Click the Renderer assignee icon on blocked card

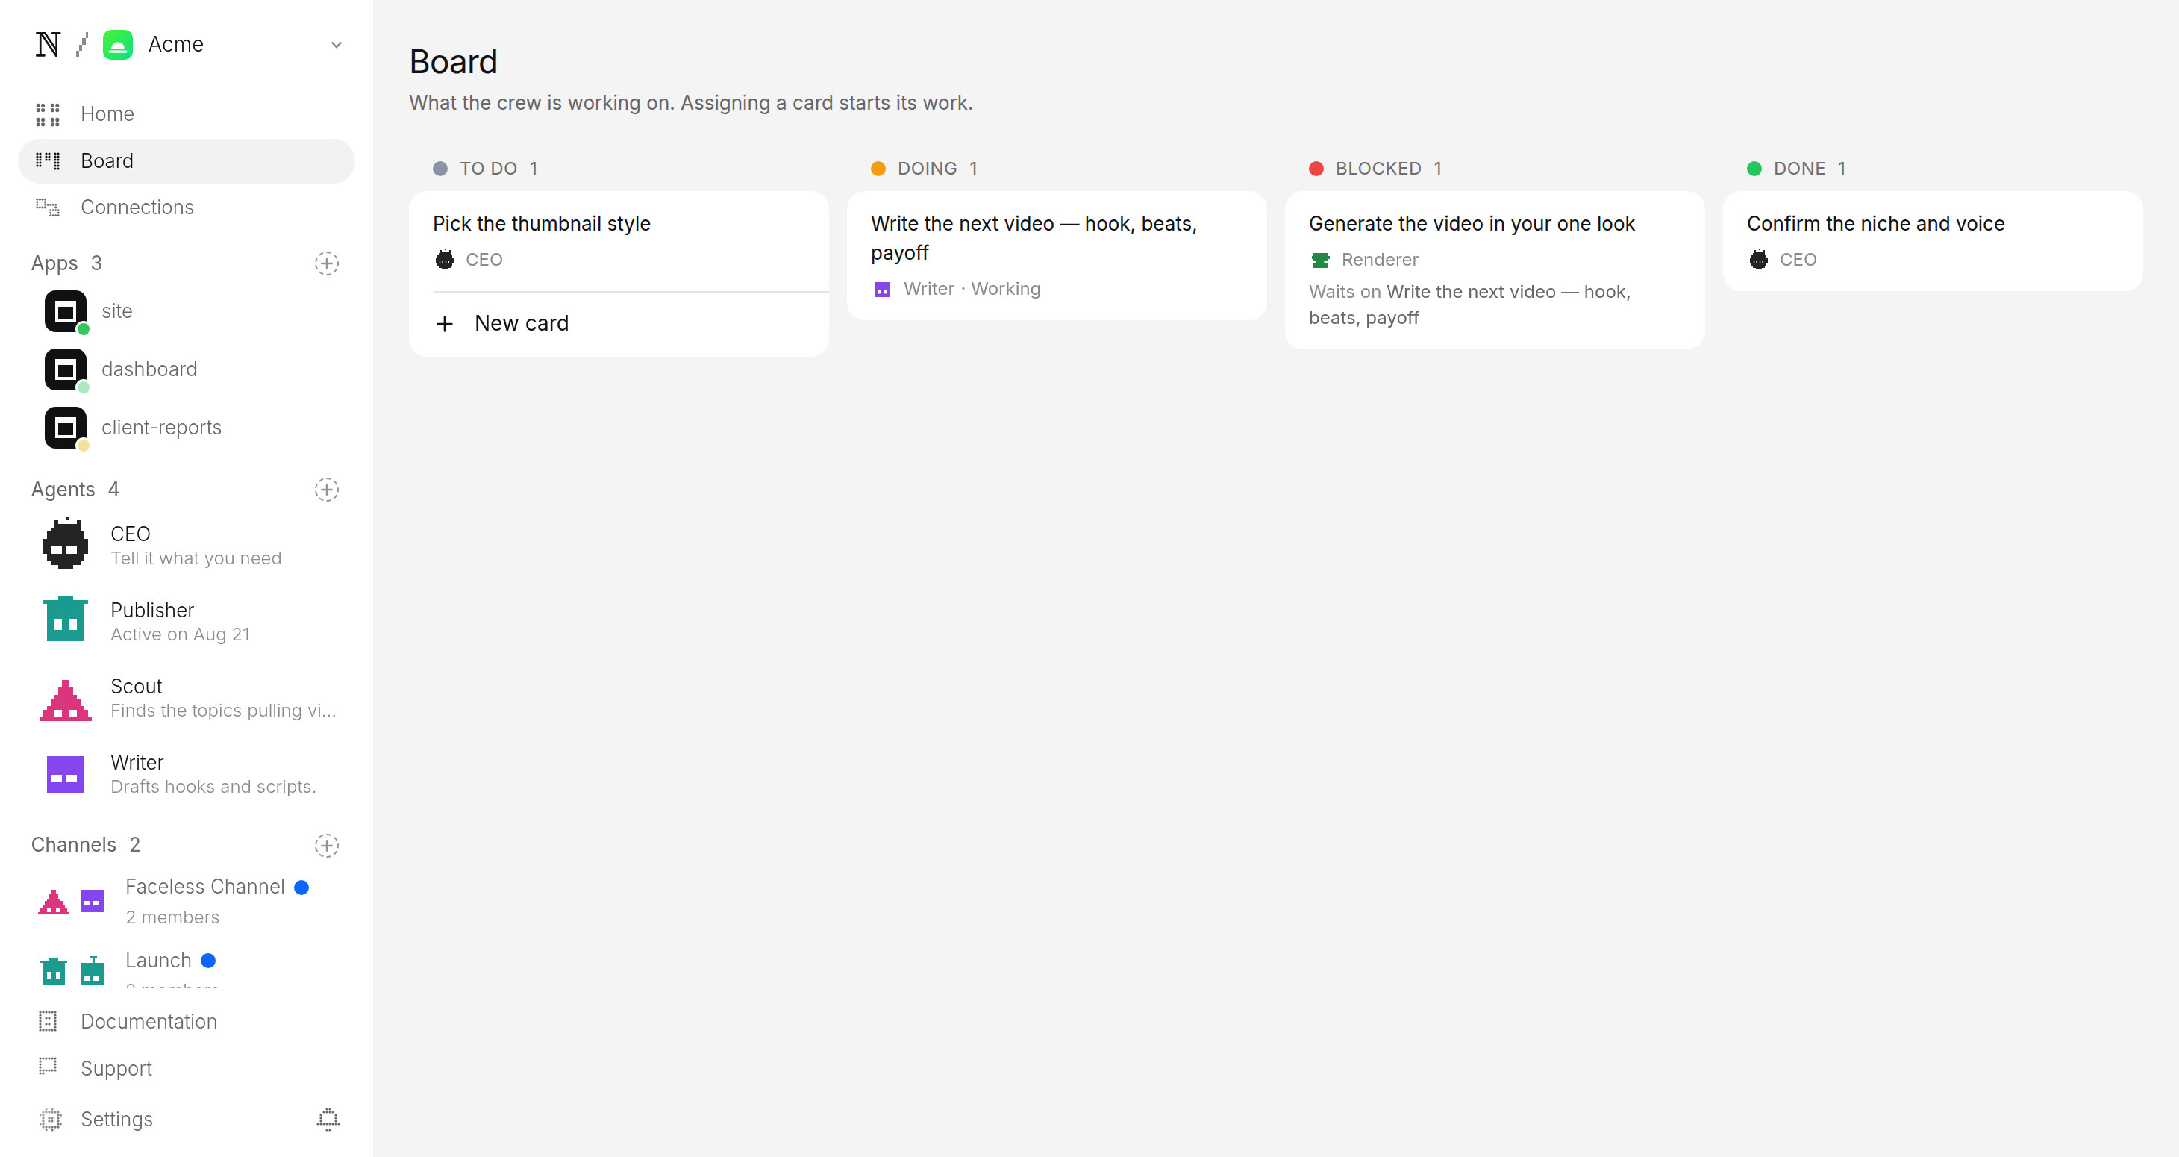pos(1319,260)
